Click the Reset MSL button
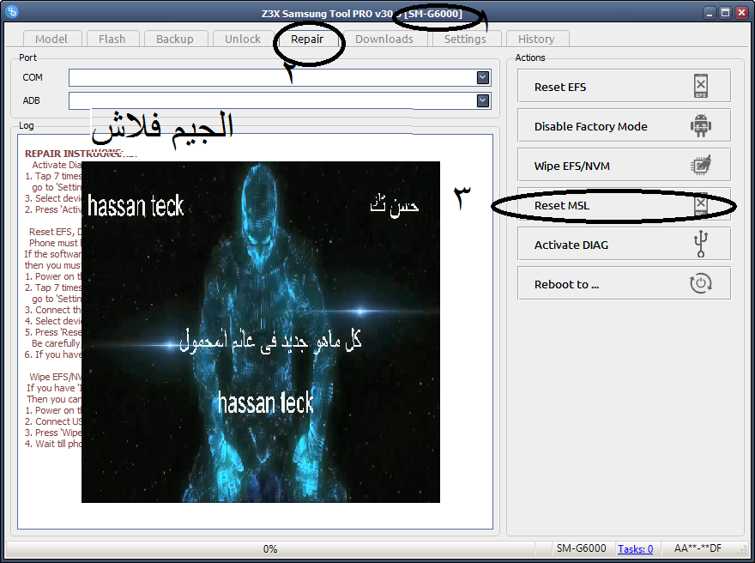755x563 pixels. [624, 204]
